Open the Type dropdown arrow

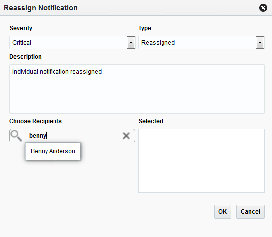click(x=260, y=43)
